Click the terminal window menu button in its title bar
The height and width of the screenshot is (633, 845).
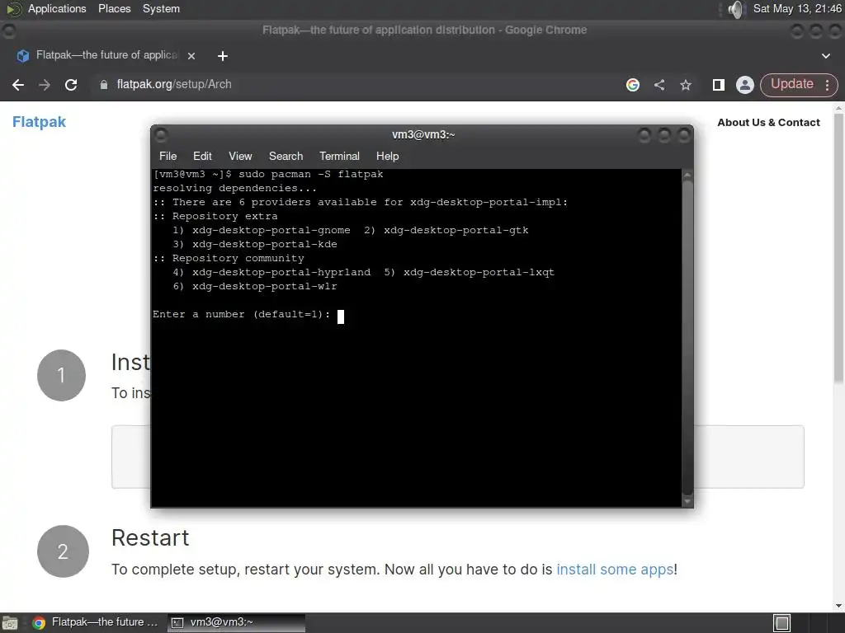tap(161, 134)
